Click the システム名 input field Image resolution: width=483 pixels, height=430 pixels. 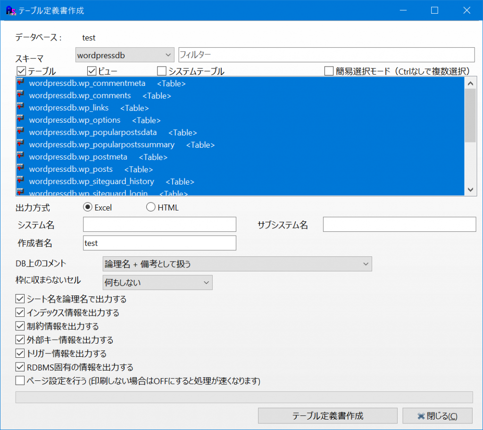(159, 224)
